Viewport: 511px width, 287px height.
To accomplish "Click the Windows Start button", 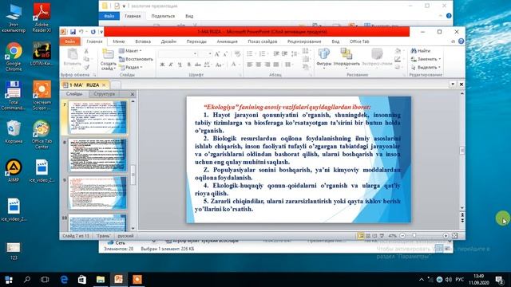I will click(x=9, y=280).
